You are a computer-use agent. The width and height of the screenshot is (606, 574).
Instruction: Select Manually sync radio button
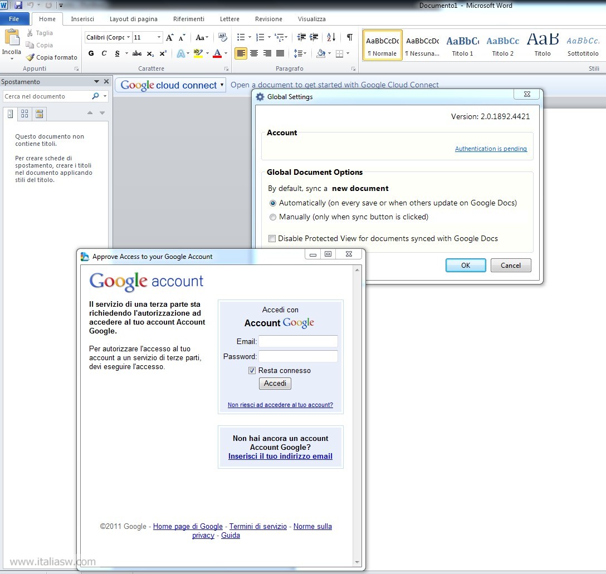coord(273,217)
